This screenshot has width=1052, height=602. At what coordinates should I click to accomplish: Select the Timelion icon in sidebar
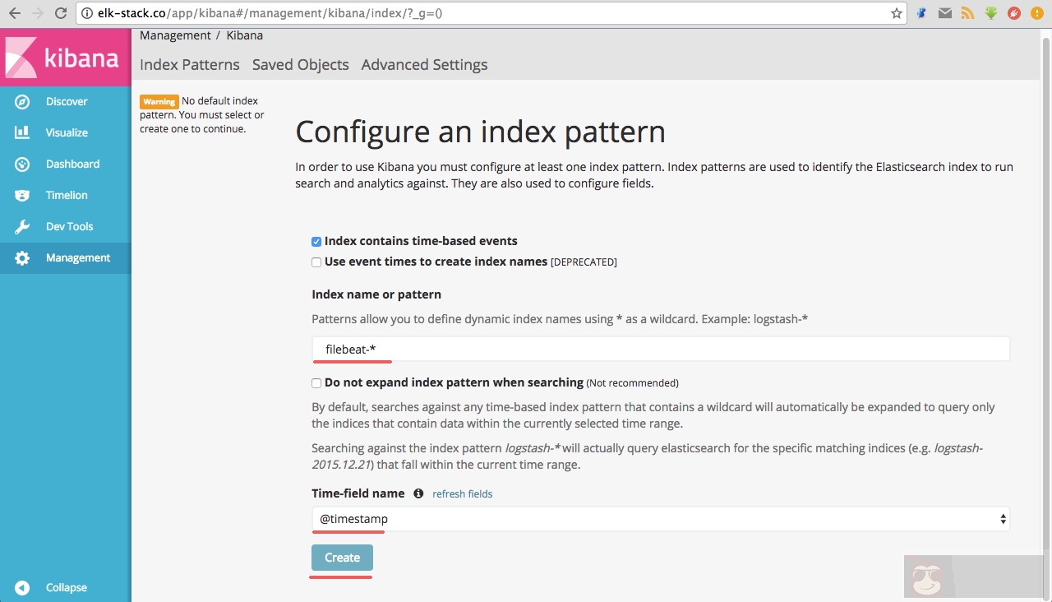point(22,196)
